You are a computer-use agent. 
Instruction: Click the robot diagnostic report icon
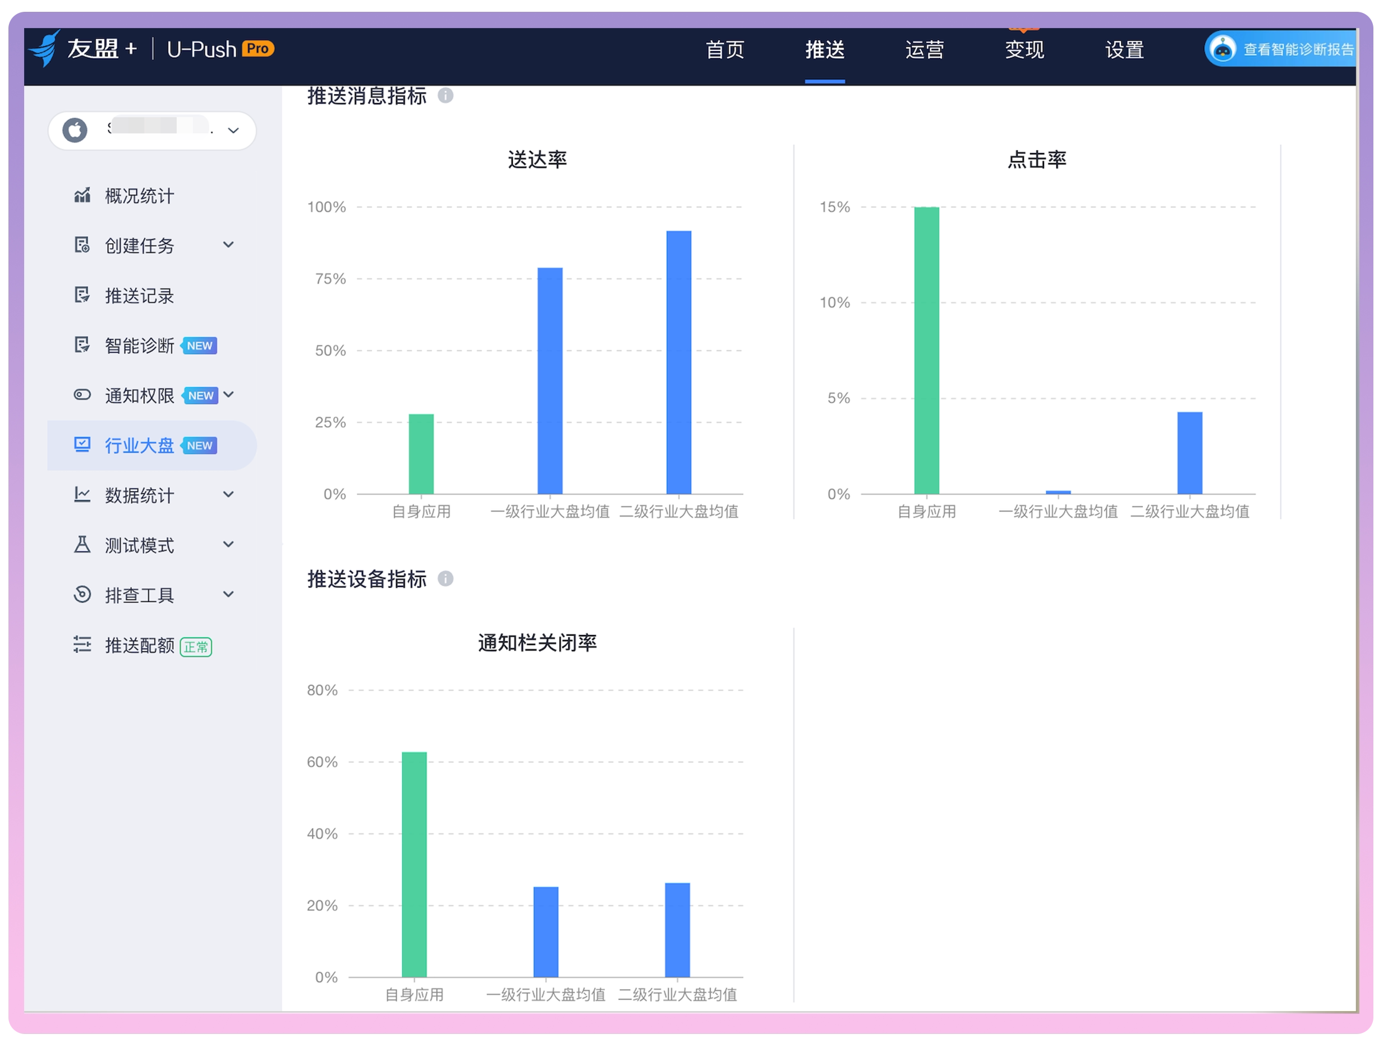click(x=1222, y=49)
